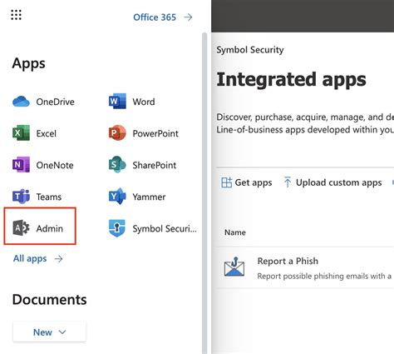Screen dimensions: 394x354
Task: Click the arrow next to All apps
Action: 58,259
